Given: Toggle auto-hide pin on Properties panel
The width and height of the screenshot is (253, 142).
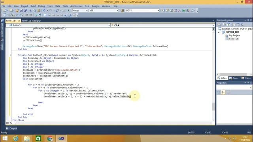Looking at the screenshot, I should click(248, 83).
